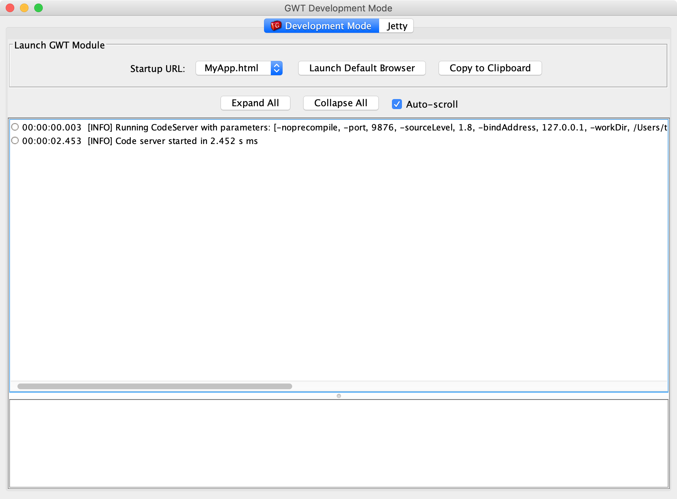Select log entry 'Running CodeServer with parameters'

(x=338, y=127)
